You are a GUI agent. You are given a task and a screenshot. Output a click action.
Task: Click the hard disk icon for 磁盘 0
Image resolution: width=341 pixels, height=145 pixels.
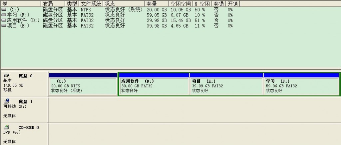pos(7,75)
